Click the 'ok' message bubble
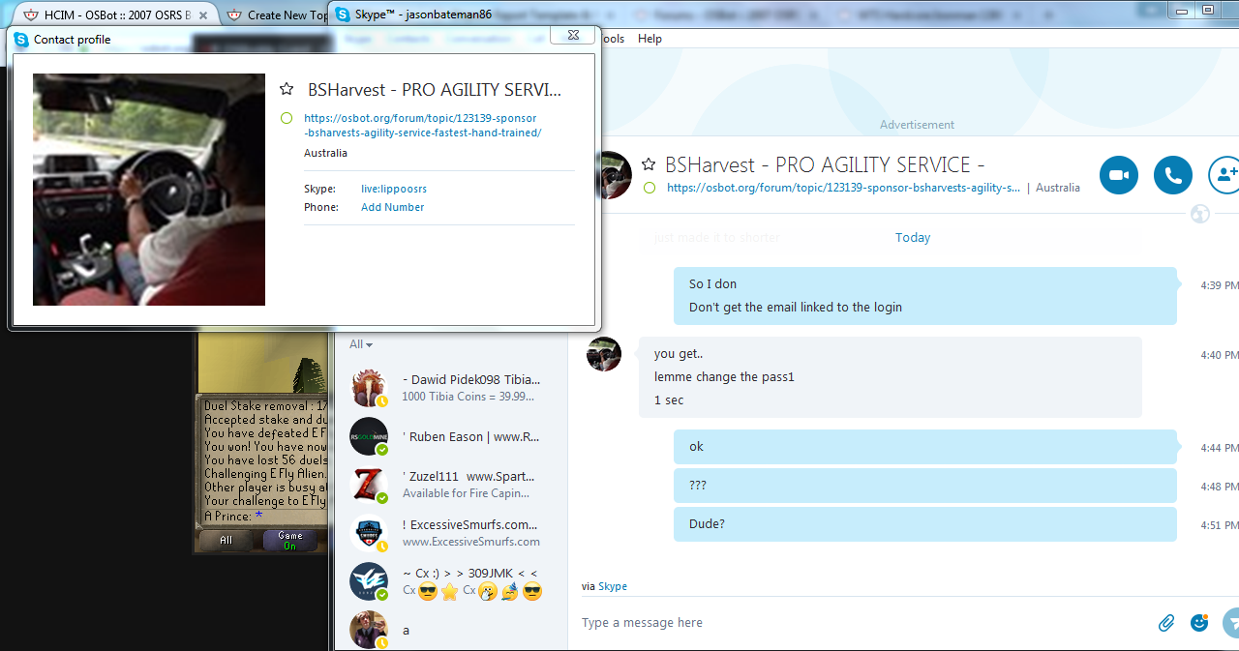 point(925,447)
